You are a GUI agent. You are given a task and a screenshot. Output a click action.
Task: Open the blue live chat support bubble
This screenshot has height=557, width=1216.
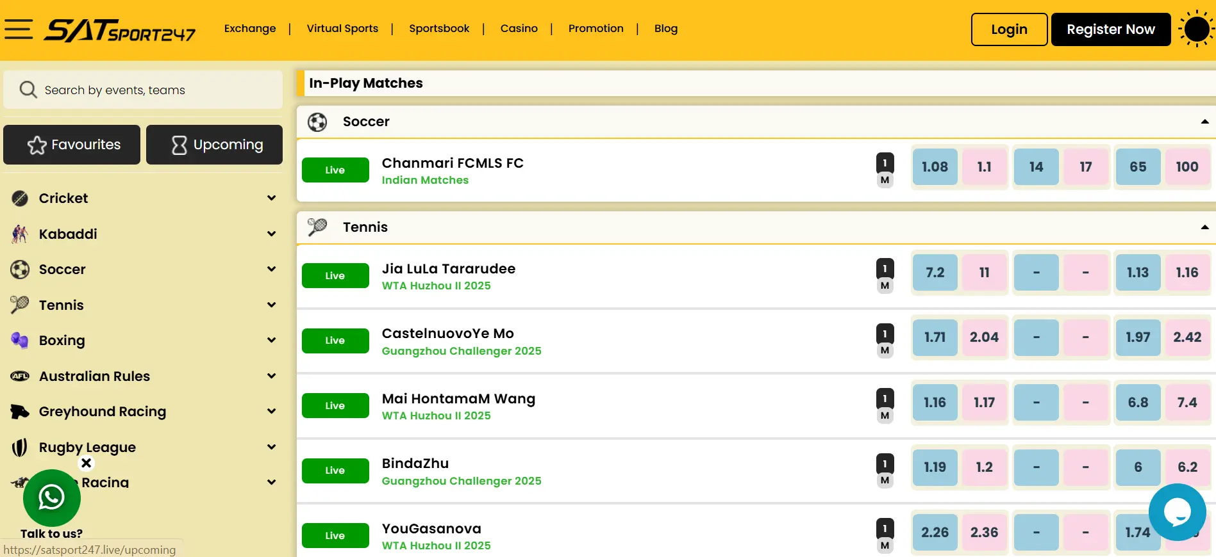coord(1177,512)
